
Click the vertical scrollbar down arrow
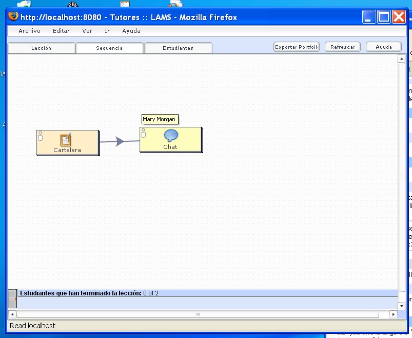pos(402,305)
